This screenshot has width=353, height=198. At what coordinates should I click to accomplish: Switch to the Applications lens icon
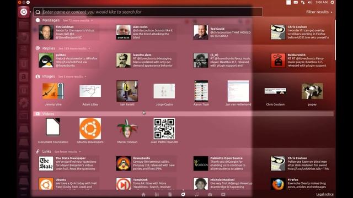(157, 194)
